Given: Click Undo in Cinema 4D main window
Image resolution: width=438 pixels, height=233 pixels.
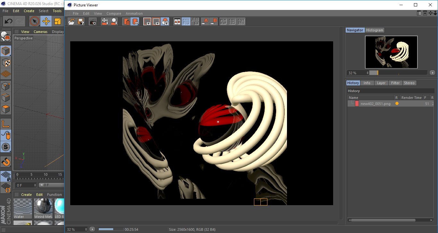Looking at the screenshot, I should (x=8, y=21).
